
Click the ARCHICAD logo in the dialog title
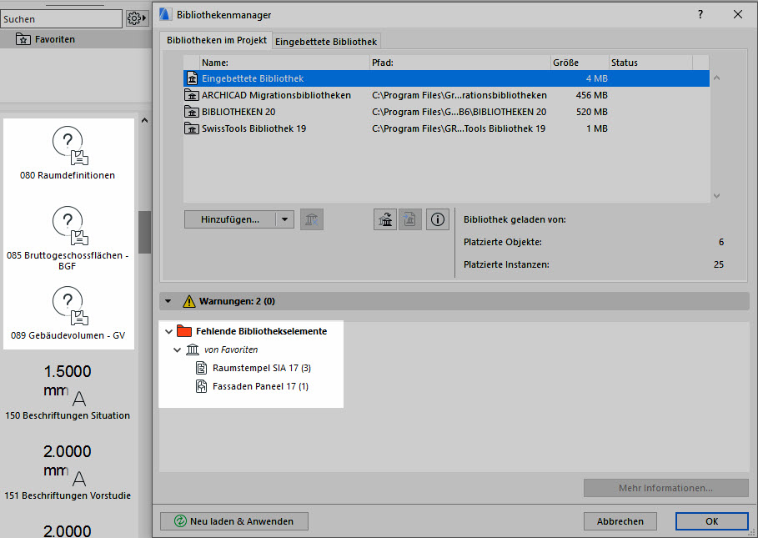165,14
